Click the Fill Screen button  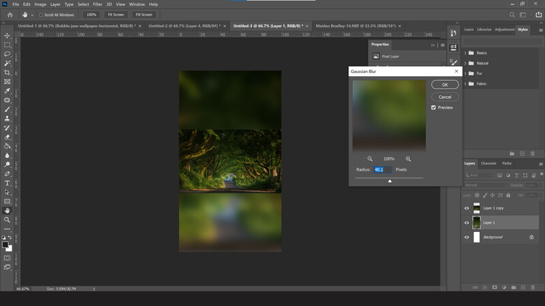[144, 15]
